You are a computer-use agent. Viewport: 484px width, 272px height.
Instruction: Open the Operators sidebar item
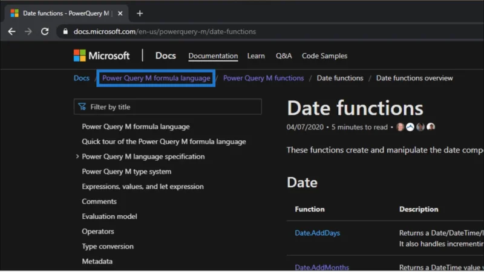(98, 232)
